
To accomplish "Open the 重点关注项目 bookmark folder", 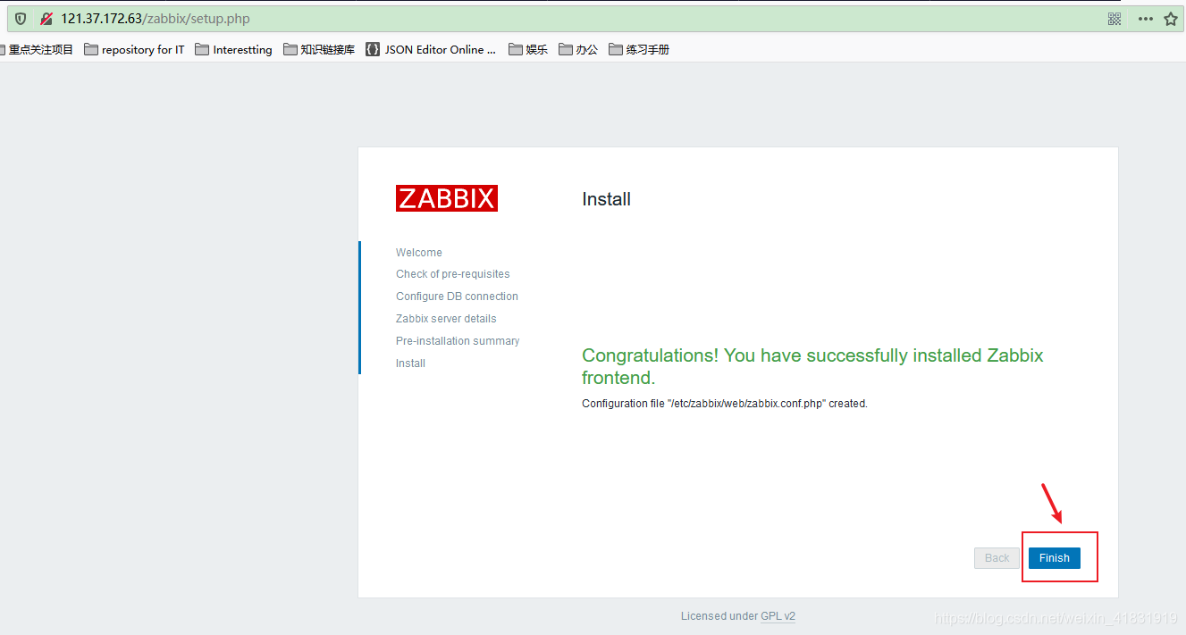I will (x=37, y=50).
